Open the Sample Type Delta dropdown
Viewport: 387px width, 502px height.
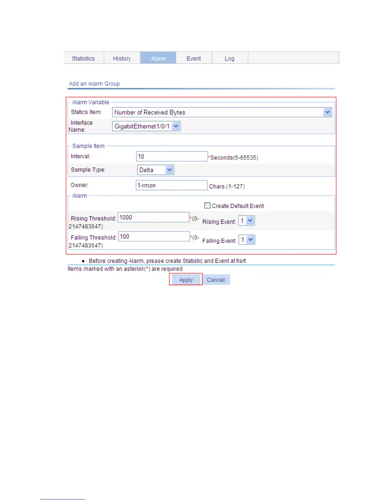pos(156,170)
